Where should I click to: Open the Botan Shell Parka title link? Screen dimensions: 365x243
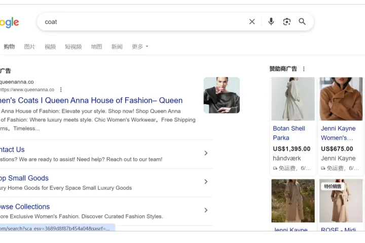point(289,133)
